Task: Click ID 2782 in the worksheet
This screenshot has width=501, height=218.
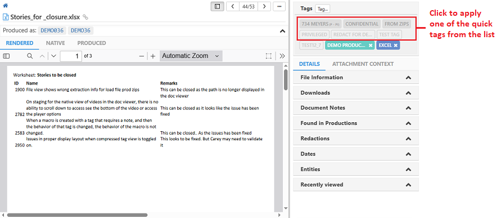Action: (20, 114)
